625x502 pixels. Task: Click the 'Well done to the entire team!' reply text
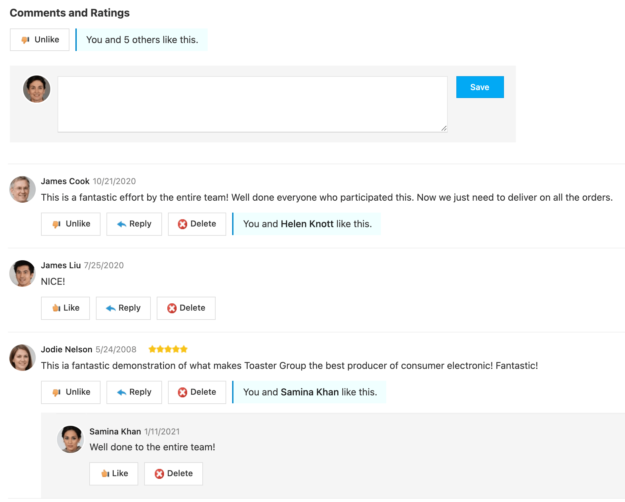152,447
